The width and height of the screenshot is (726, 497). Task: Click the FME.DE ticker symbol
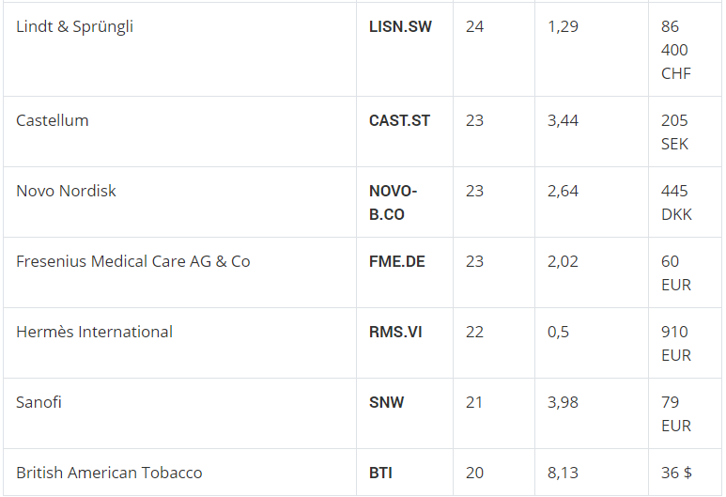396,262
